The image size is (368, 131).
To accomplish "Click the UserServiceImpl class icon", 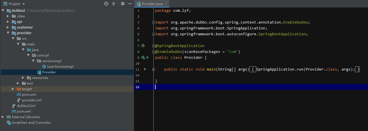I will coord(44,67).
